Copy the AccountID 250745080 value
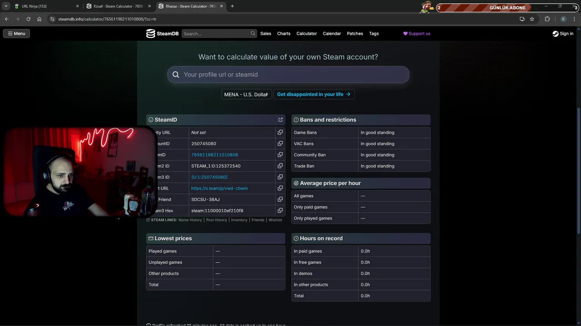This screenshot has width=581, height=326. pos(280,144)
